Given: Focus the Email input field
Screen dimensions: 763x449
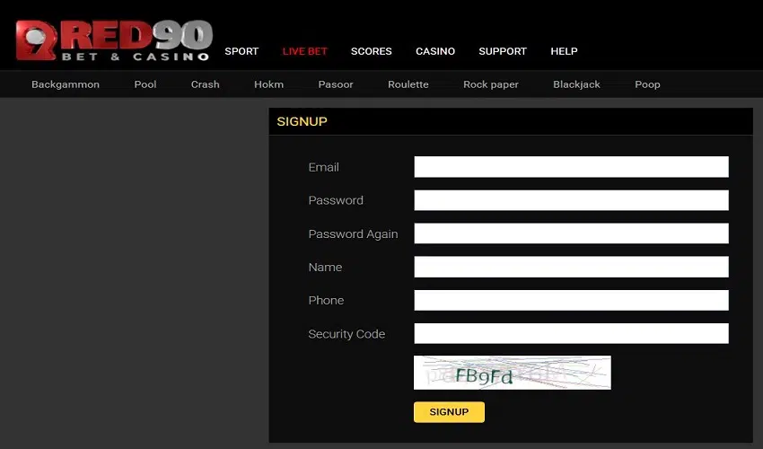Looking at the screenshot, I should point(571,167).
